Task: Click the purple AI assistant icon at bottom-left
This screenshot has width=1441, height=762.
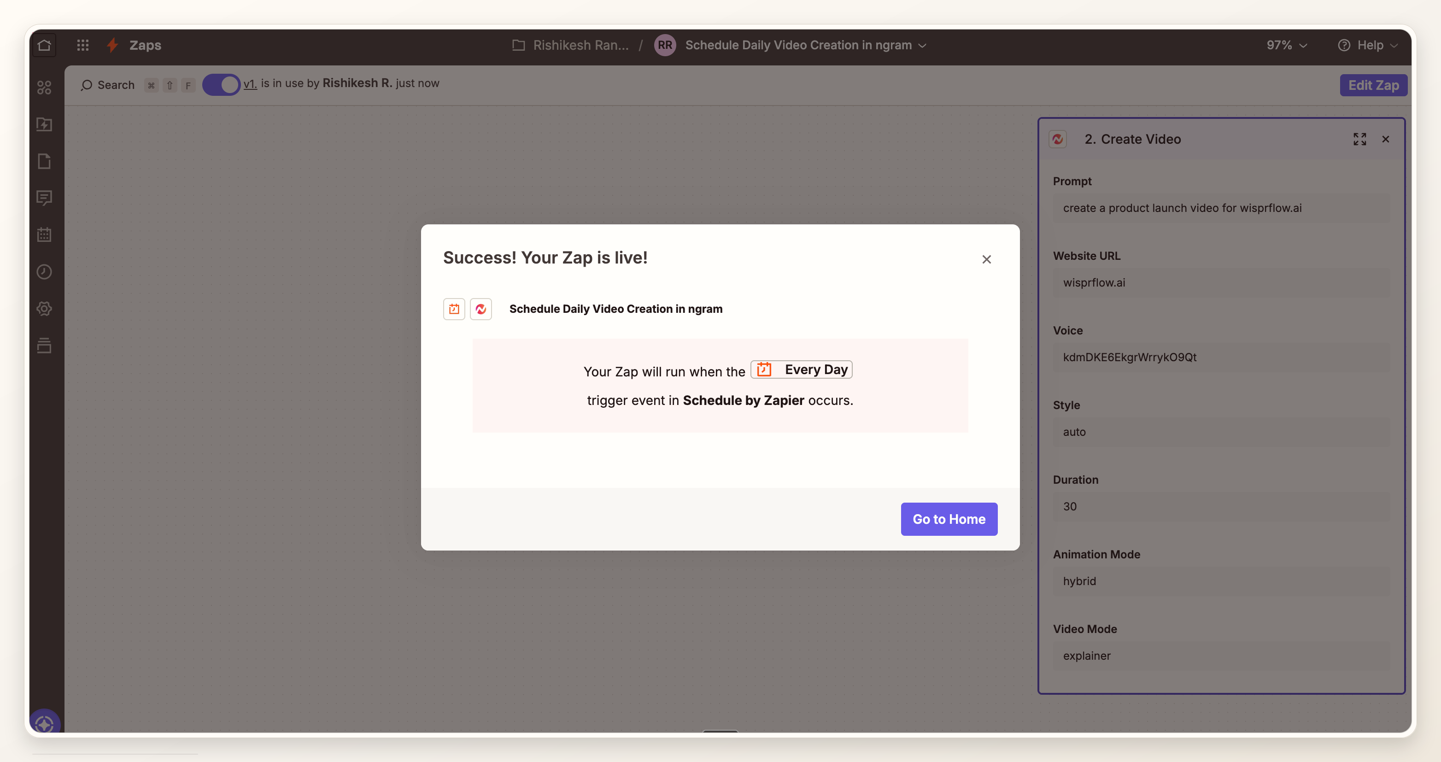Action: tap(44, 723)
